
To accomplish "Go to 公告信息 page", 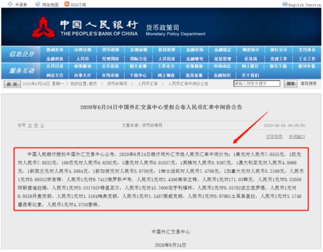I will click(110, 66).
